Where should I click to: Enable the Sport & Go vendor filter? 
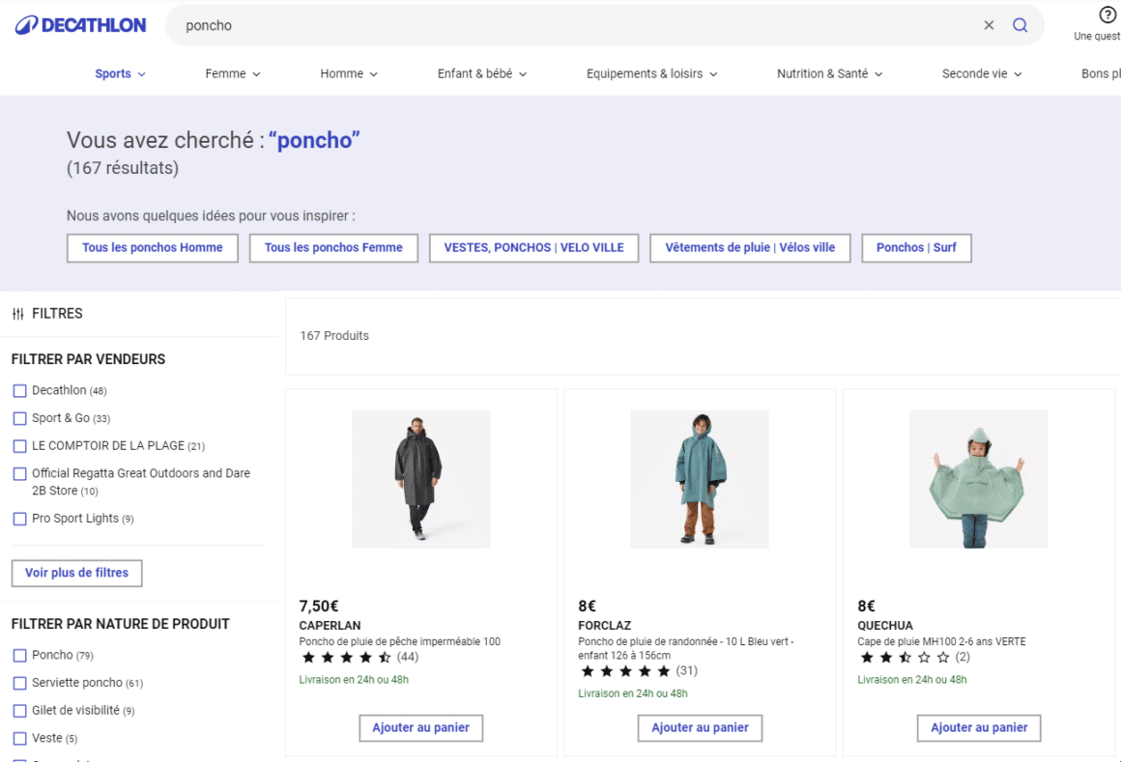(19, 418)
